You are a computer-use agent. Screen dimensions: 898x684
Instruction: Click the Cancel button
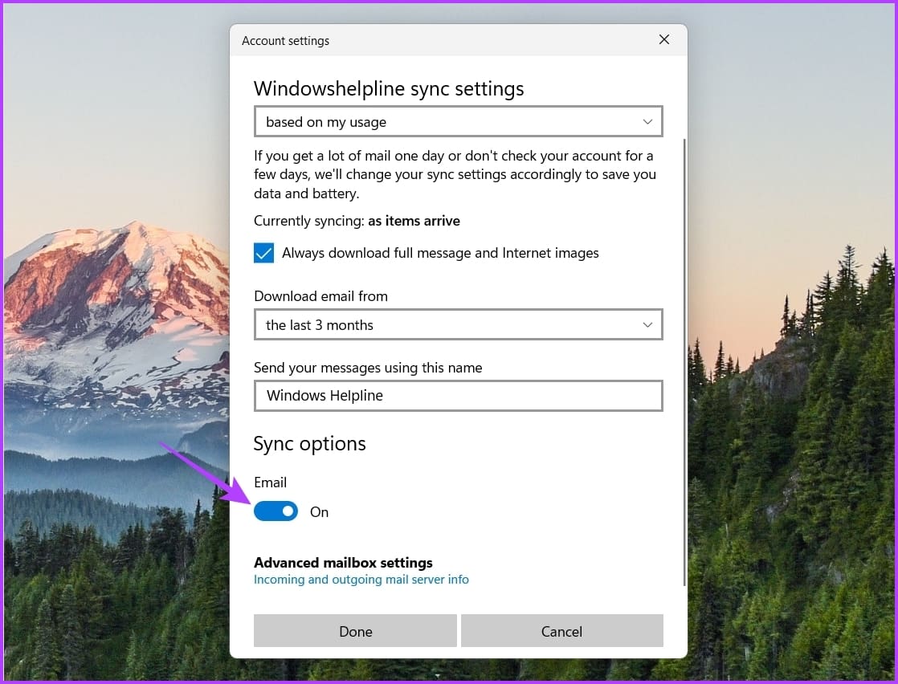pyautogui.click(x=561, y=631)
